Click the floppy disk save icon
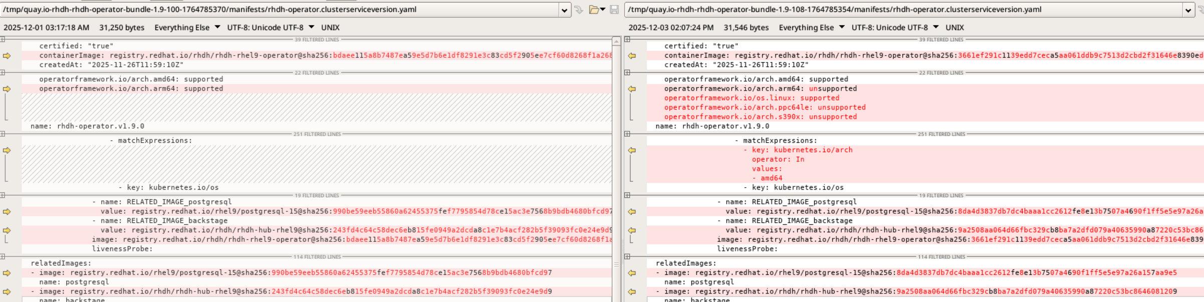 (614, 10)
